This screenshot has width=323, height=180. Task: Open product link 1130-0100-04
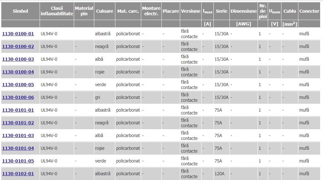click(18, 72)
